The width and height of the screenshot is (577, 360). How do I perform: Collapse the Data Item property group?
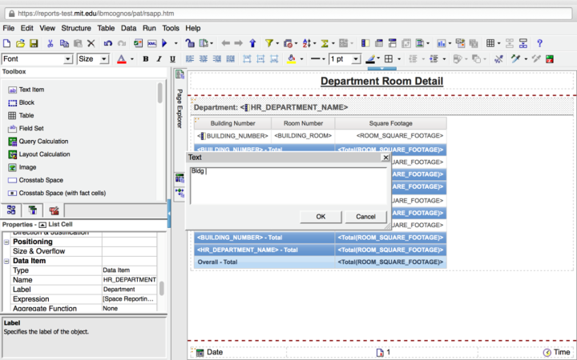click(x=7, y=261)
